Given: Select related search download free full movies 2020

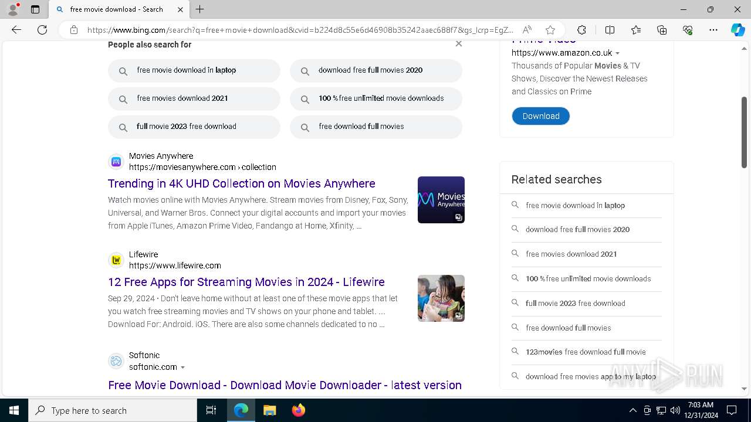Looking at the screenshot, I should pyautogui.click(x=587, y=230).
